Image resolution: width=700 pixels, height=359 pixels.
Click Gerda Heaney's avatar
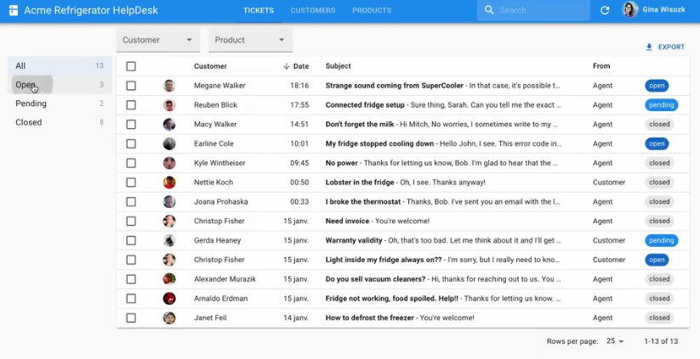coord(169,240)
